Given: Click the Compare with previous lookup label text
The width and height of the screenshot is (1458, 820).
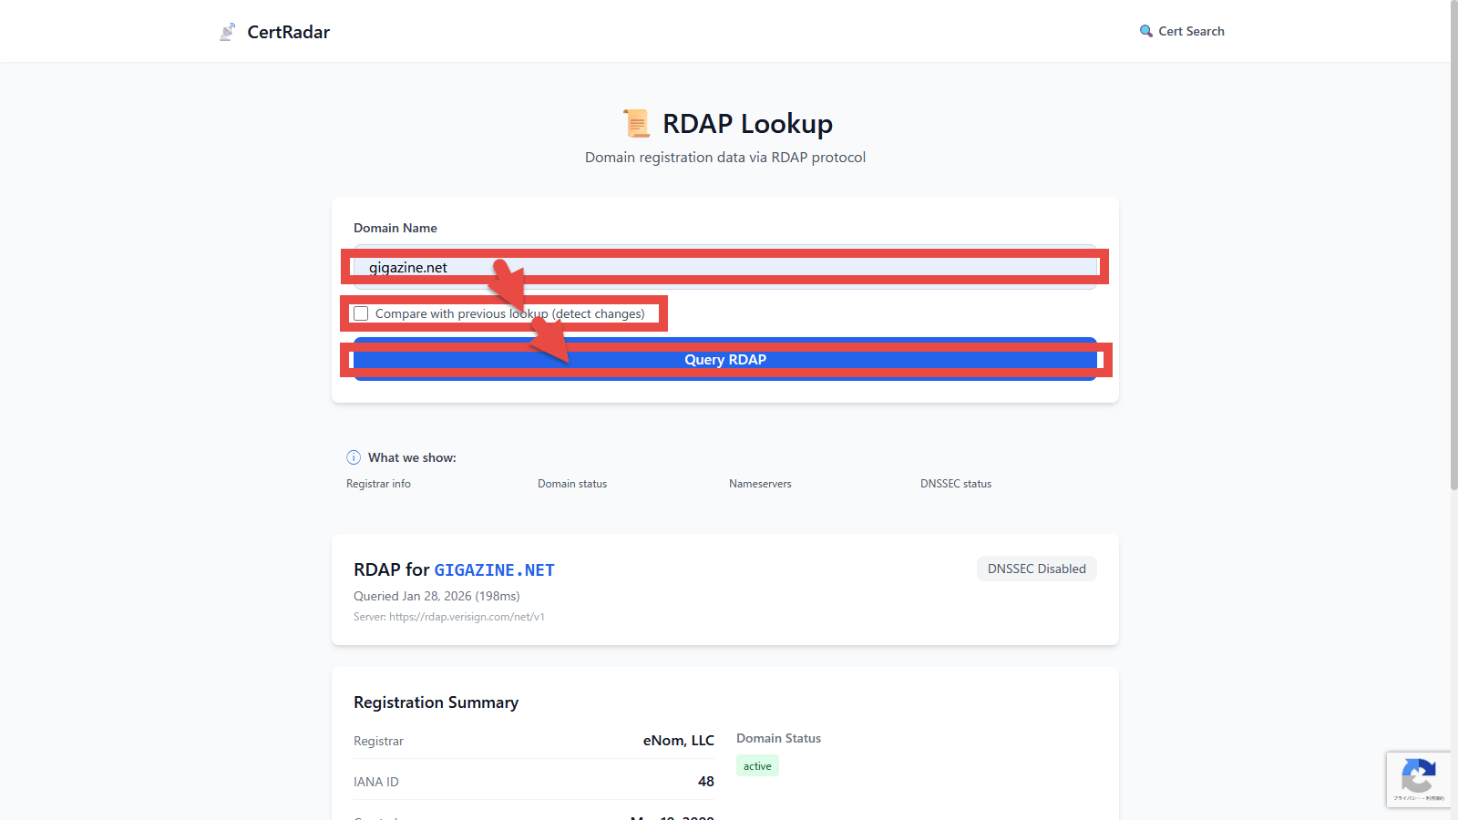Looking at the screenshot, I should [509, 313].
